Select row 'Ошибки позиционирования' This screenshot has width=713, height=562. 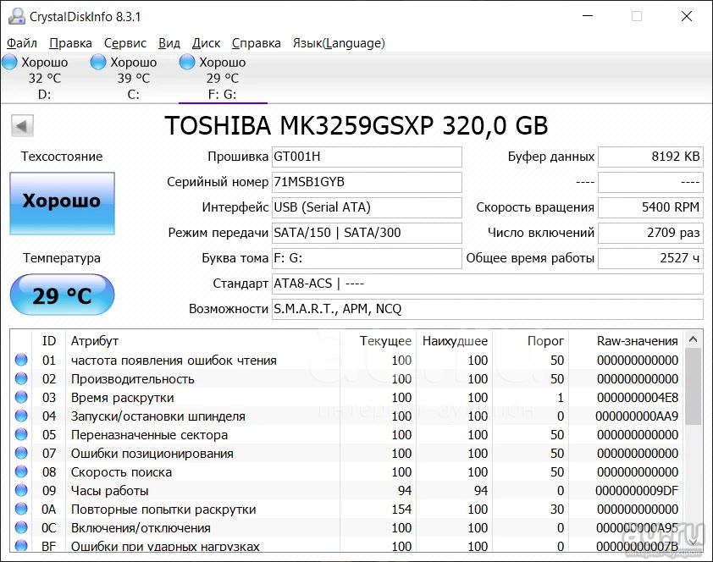click(x=347, y=454)
